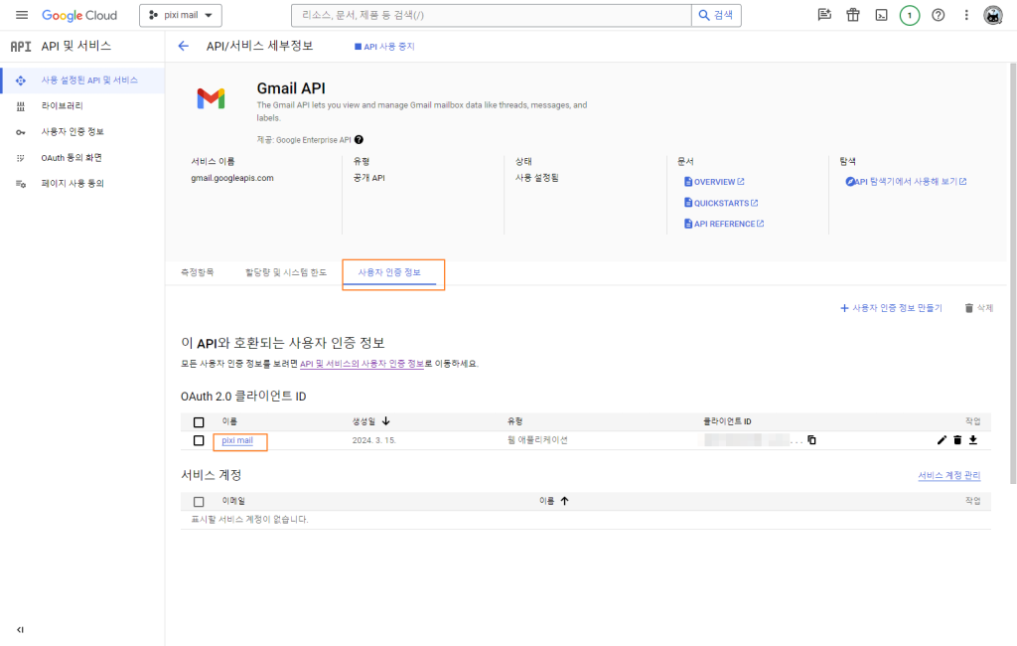The image size is (1017, 646).
Task: Check the pixi mail client row checkbox
Action: tap(200, 439)
